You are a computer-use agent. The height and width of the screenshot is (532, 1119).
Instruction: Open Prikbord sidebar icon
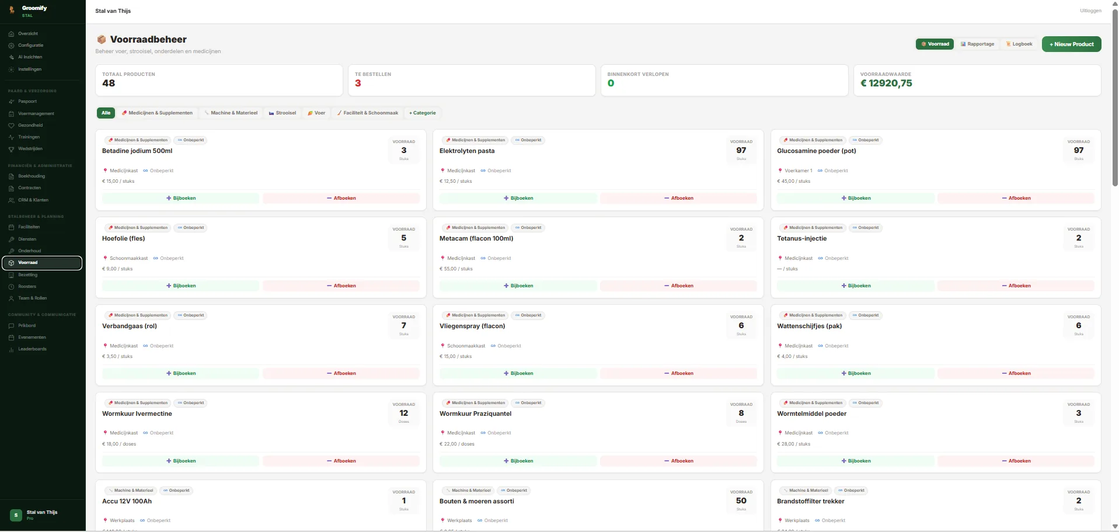tap(12, 326)
